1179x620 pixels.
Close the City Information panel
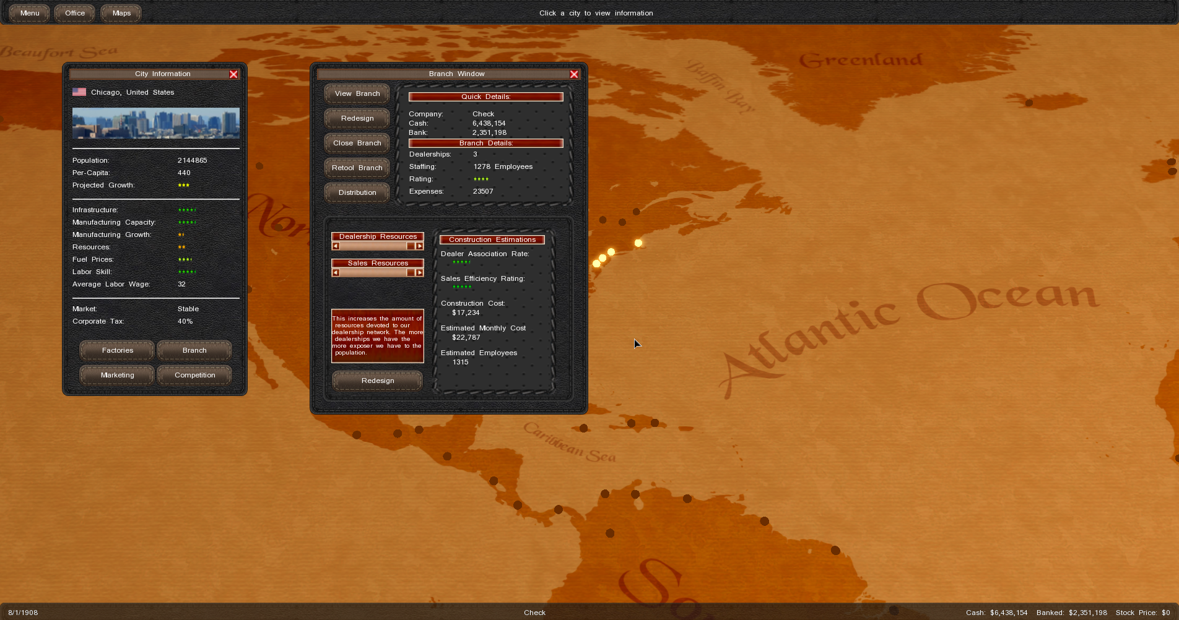pyautogui.click(x=233, y=74)
